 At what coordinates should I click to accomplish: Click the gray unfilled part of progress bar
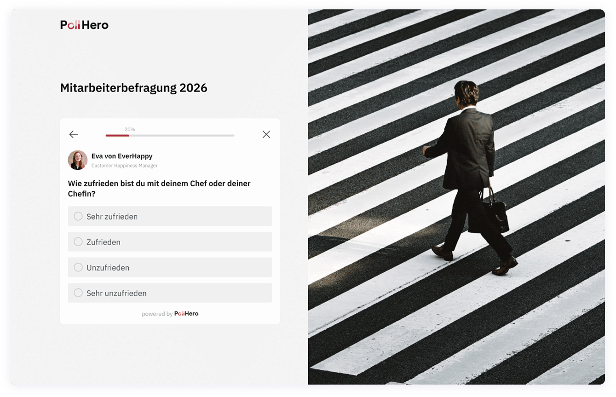182,136
